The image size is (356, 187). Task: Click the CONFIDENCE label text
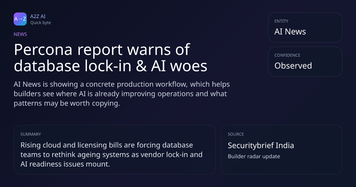tap(287, 55)
